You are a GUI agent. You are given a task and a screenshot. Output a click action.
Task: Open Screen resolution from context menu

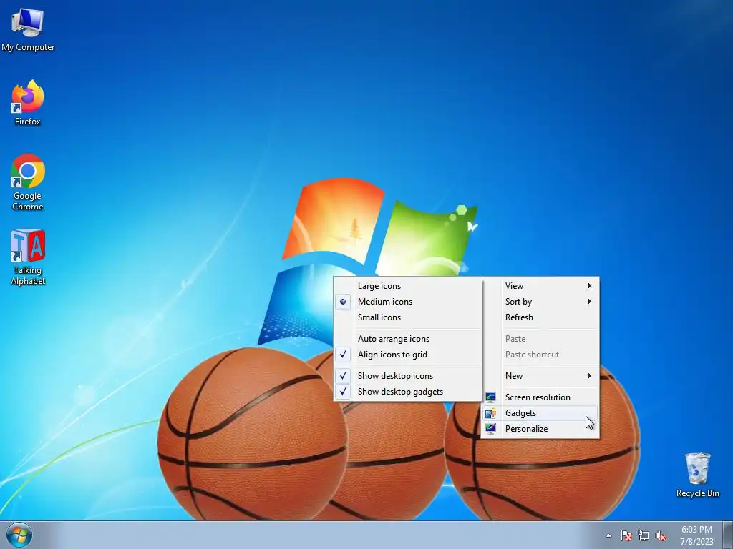(x=540, y=397)
